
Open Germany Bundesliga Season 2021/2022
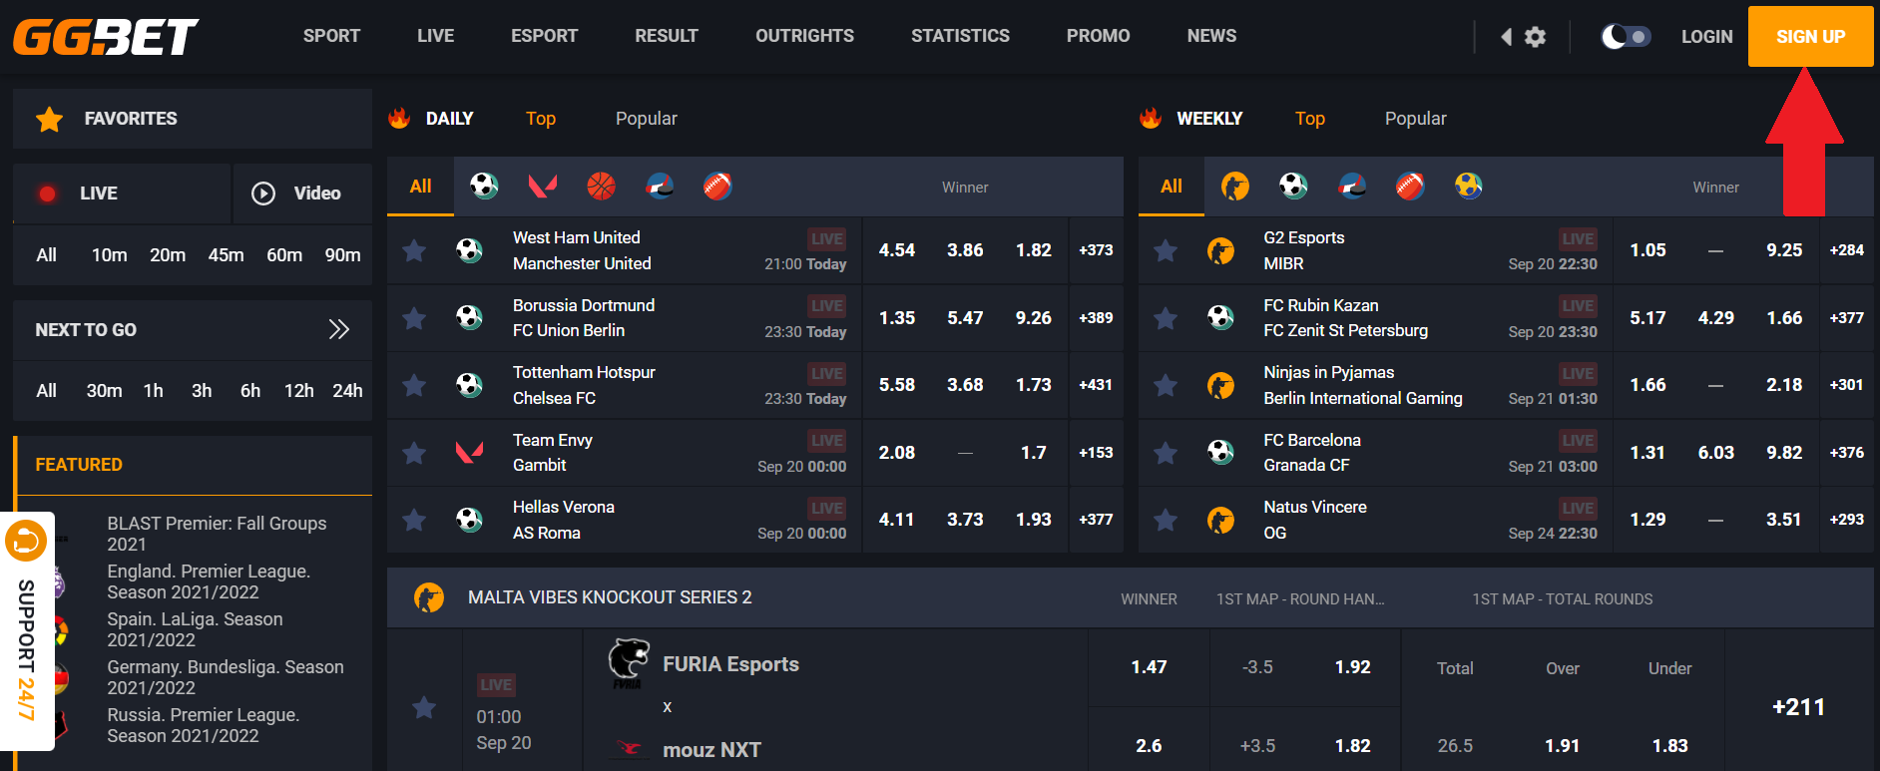(226, 677)
